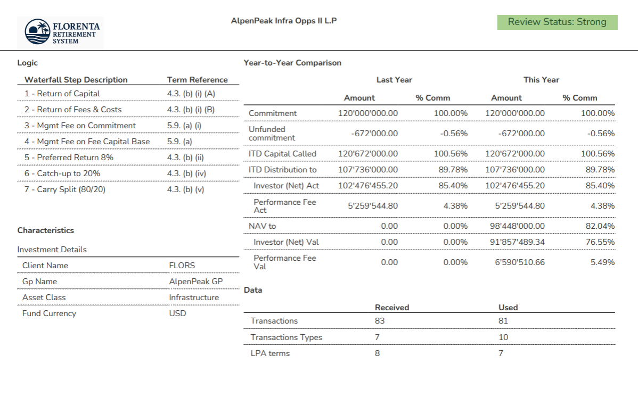Click This Year NAV percent 82.04%

click(x=600, y=226)
